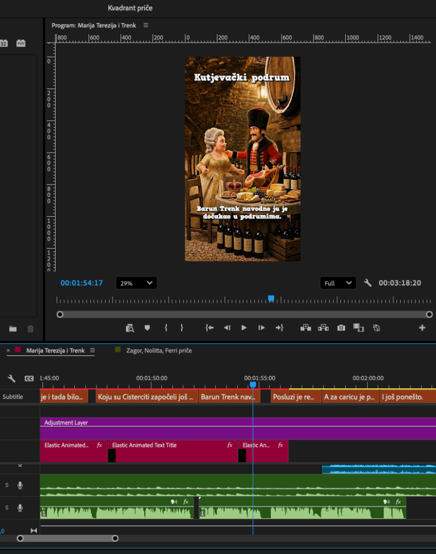Select subtitle clip 'I još ponešto.'
436x554 pixels.
(x=408, y=397)
